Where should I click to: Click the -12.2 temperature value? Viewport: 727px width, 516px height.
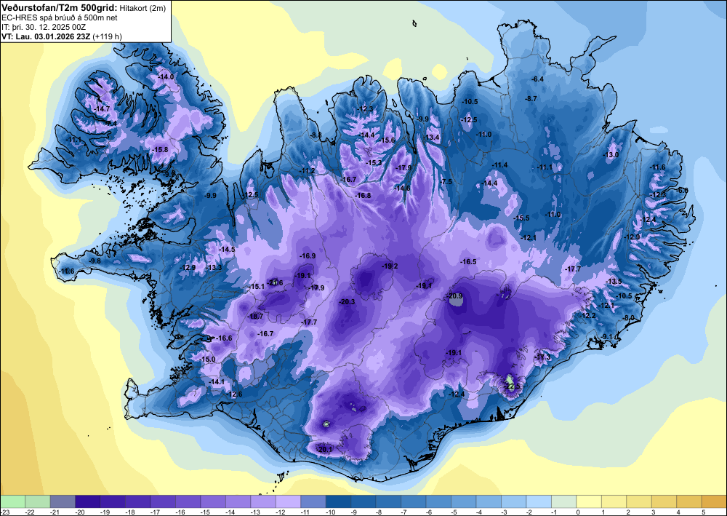click(x=588, y=316)
